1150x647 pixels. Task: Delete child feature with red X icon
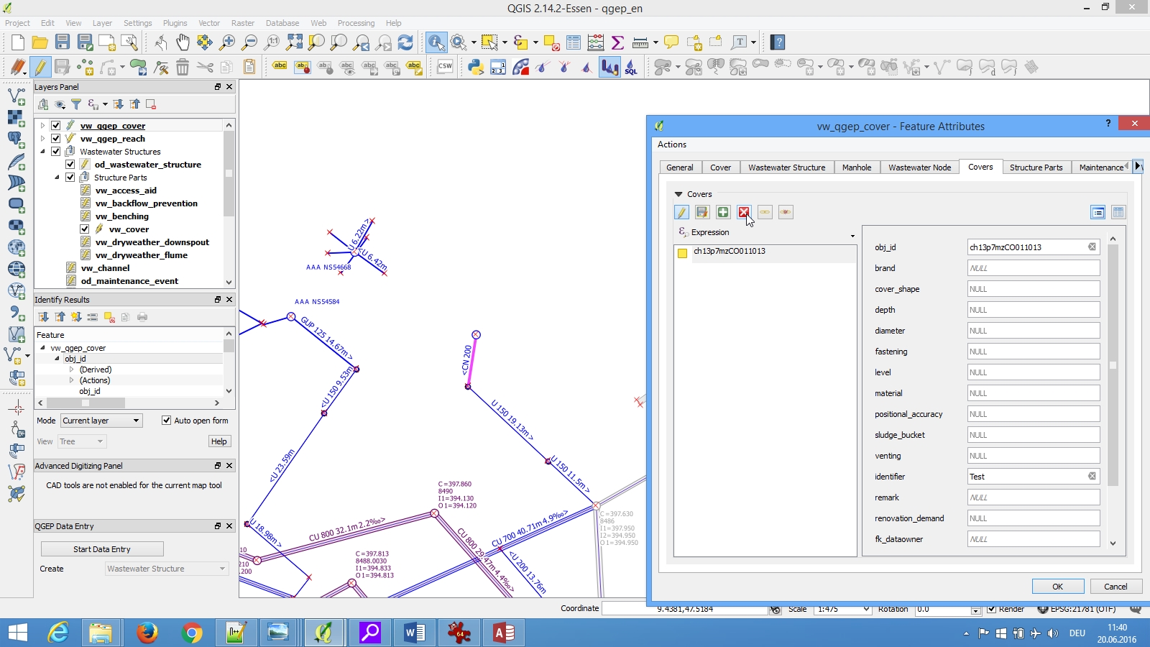click(744, 212)
